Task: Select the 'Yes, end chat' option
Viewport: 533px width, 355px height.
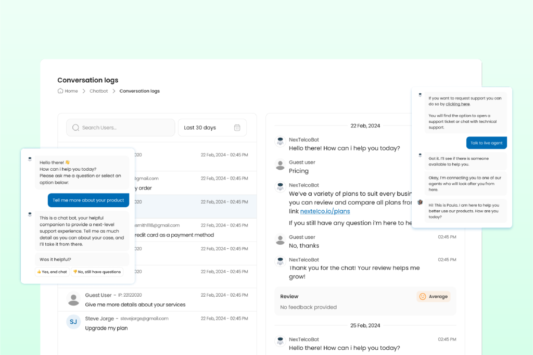Action: pos(52,272)
